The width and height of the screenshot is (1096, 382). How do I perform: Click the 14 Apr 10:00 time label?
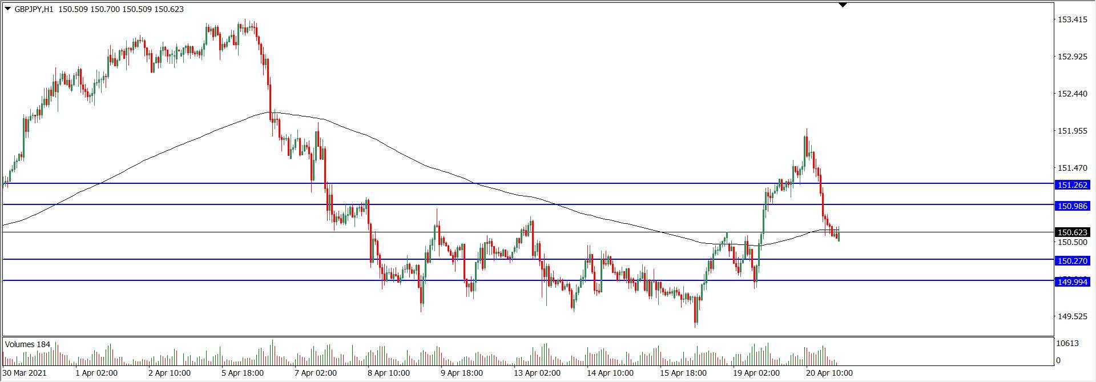610,373
